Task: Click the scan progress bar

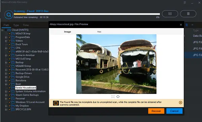Action: pos(87,14)
